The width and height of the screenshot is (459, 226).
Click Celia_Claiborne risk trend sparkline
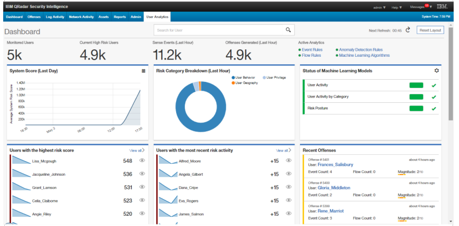pyautogui.click(x=21, y=200)
